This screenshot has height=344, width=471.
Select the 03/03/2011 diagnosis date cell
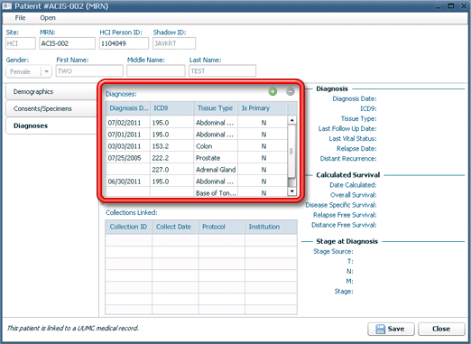coord(128,146)
